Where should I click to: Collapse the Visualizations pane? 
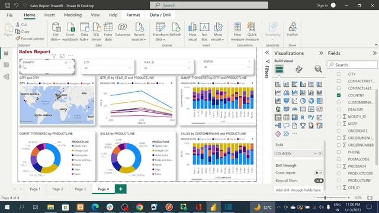(x=321, y=53)
